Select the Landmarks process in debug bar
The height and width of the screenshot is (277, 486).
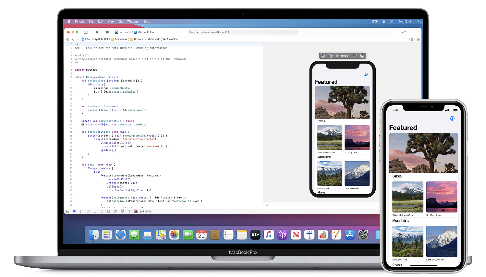click(x=143, y=211)
